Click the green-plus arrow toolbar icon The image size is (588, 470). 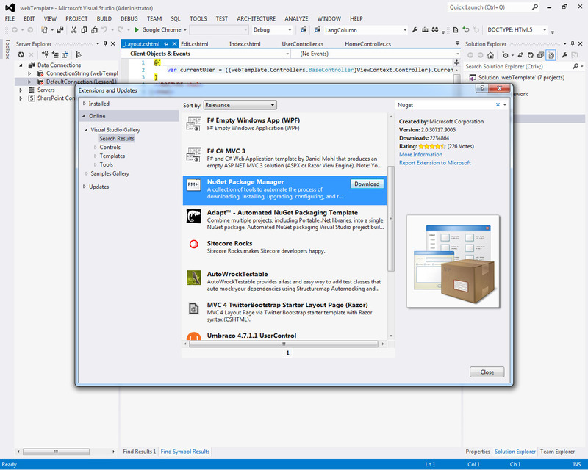coord(466,29)
